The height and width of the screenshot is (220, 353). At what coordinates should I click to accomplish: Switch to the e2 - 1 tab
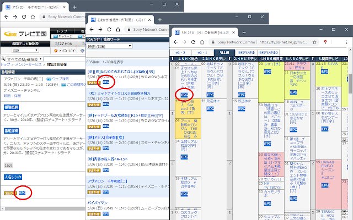click(x=202, y=53)
